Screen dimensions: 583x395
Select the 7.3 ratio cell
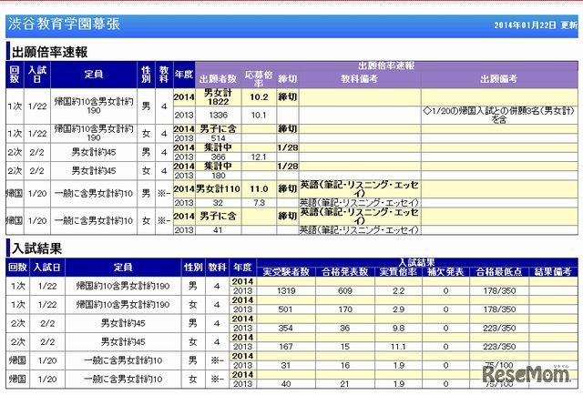coord(259,203)
